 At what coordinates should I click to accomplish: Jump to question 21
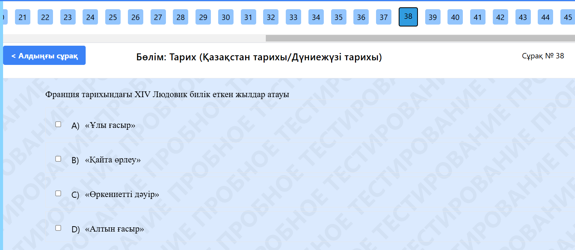pyautogui.click(x=23, y=17)
